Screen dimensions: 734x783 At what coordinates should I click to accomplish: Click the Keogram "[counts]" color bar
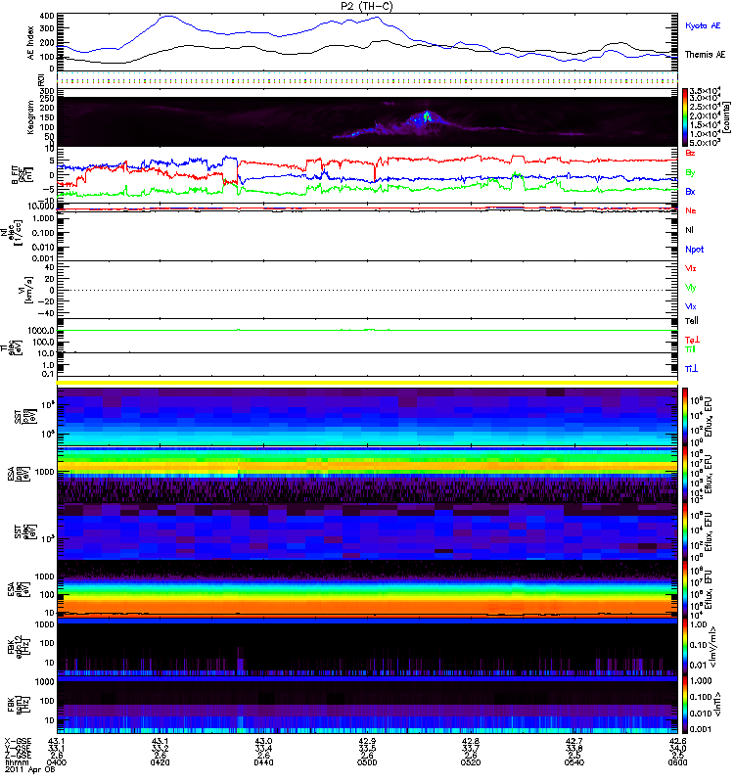[x=685, y=117]
